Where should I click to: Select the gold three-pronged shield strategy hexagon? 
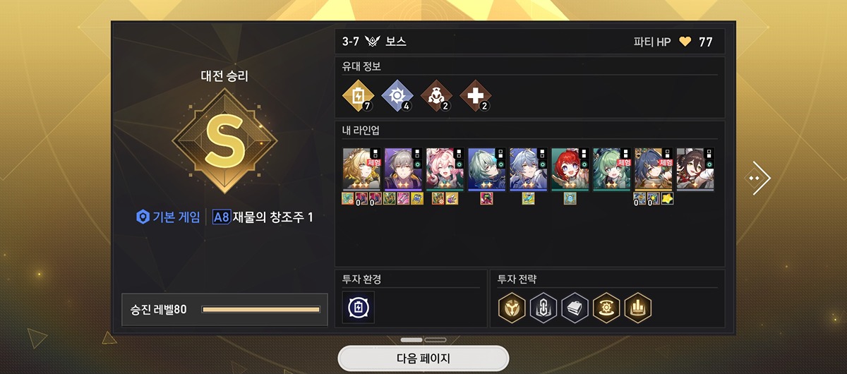click(511, 308)
